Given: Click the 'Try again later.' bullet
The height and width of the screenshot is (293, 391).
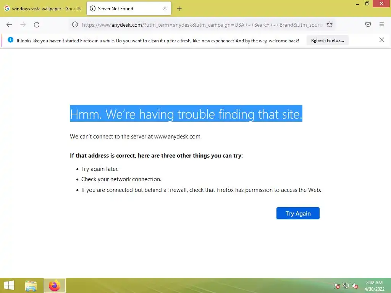Looking at the screenshot, I should pyautogui.click(x=100, y=169).
